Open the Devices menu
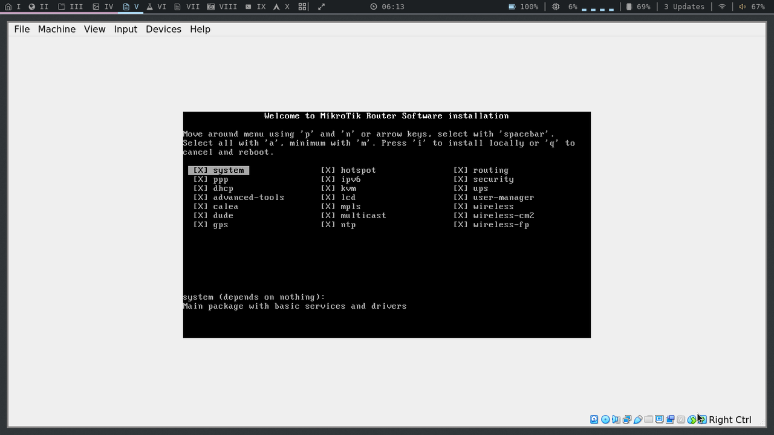 pyautogui.click(x=163, y=29)
